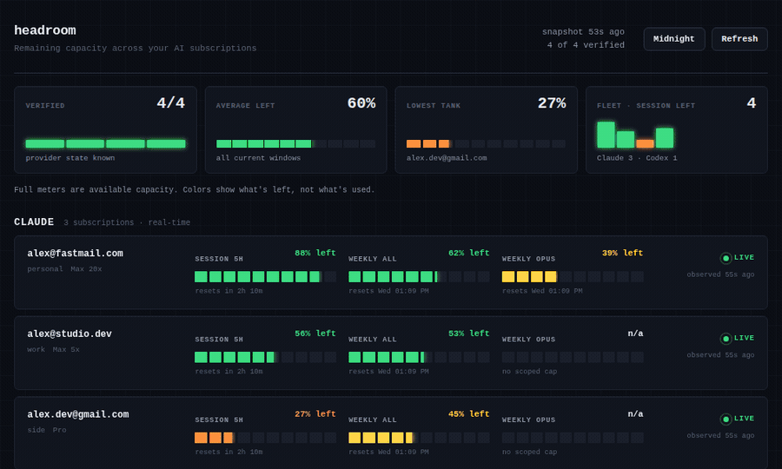Select the alex@fastmail.com account name
Screen dimensions: 782x469
pos(76,254)
